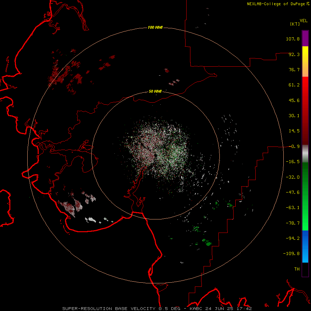Image resolution: width=311 pixels, height=311 pixels.
Task: Click the purple segment of velocity color bar
Action: 305,38
